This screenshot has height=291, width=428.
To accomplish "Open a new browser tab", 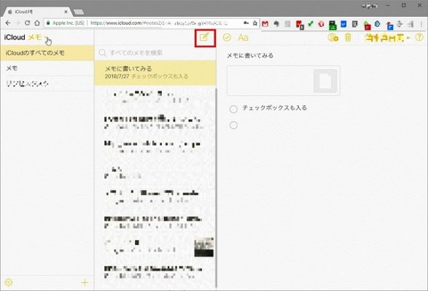I will (x=79, y=12).
